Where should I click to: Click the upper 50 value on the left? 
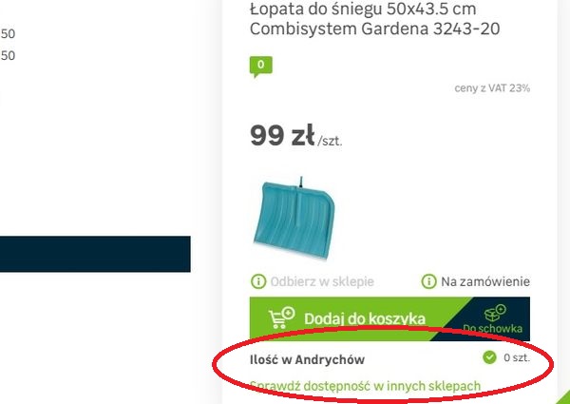tap(8, 34)
